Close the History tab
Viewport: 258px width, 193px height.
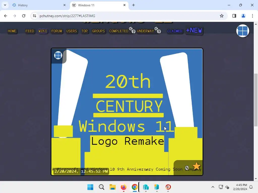point(64,5)
